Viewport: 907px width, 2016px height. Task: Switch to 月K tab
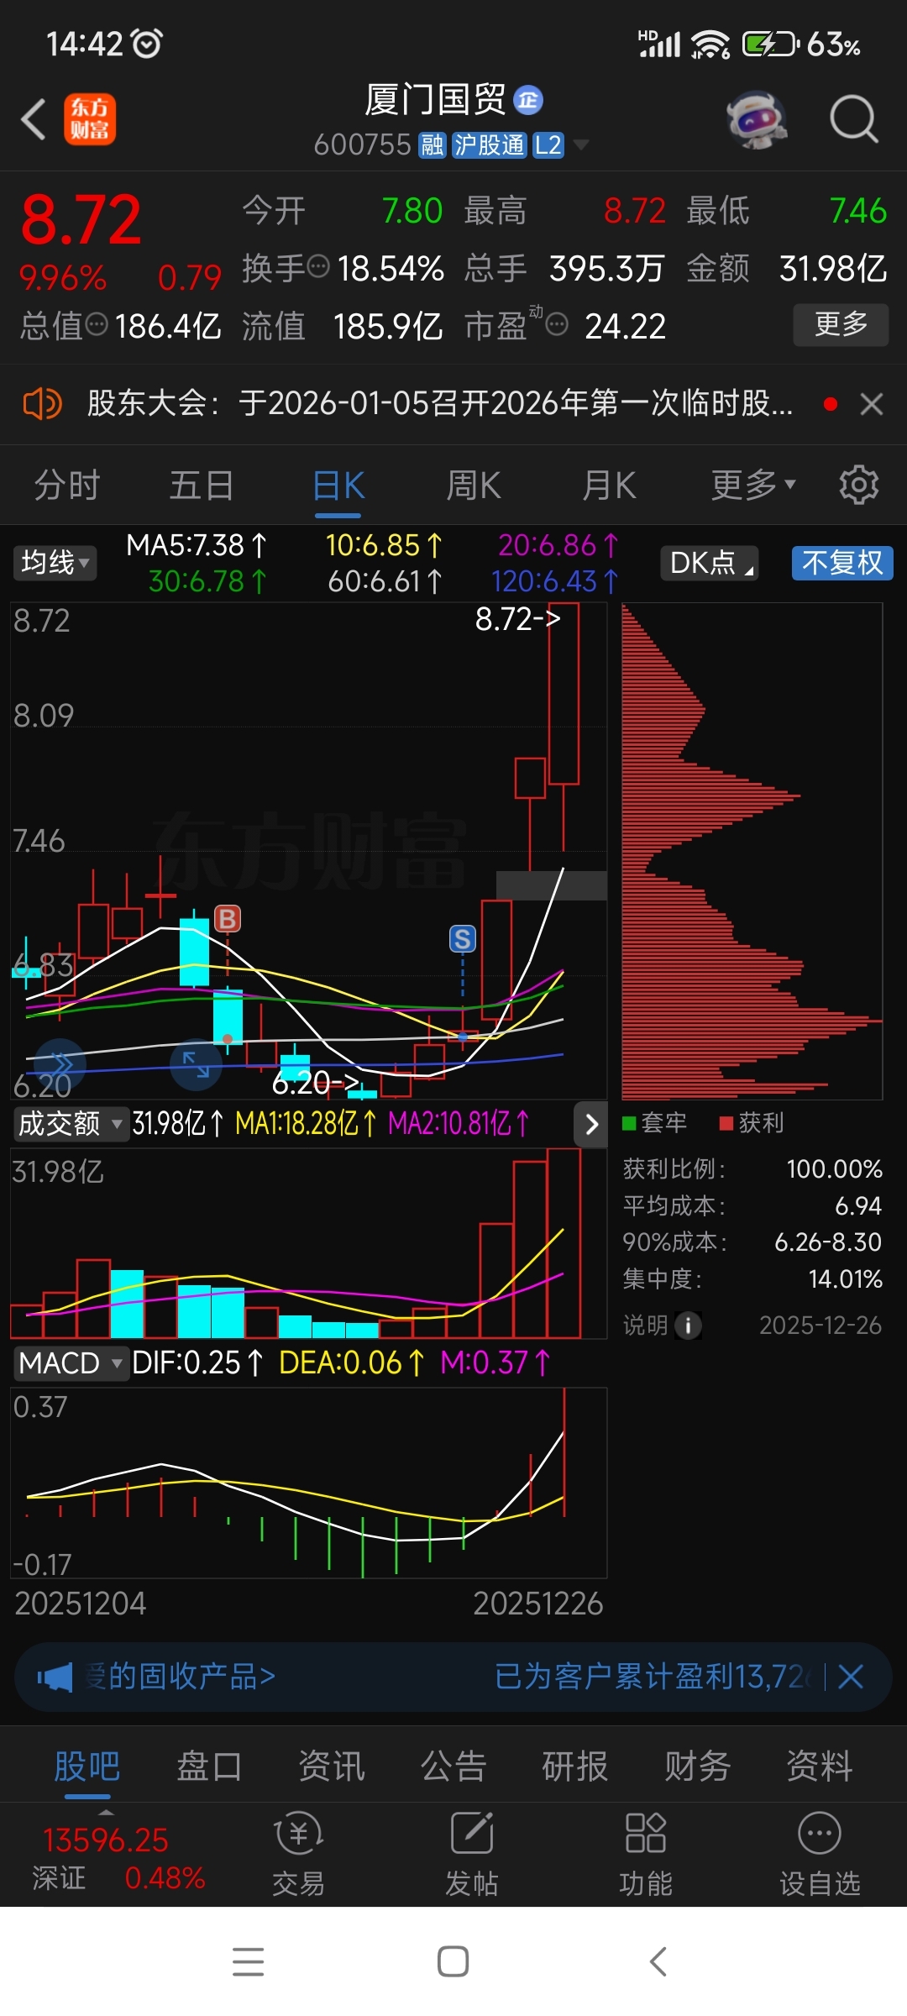609,485
